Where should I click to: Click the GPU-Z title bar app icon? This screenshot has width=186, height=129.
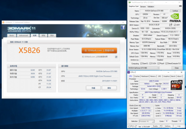click(129, 2)
